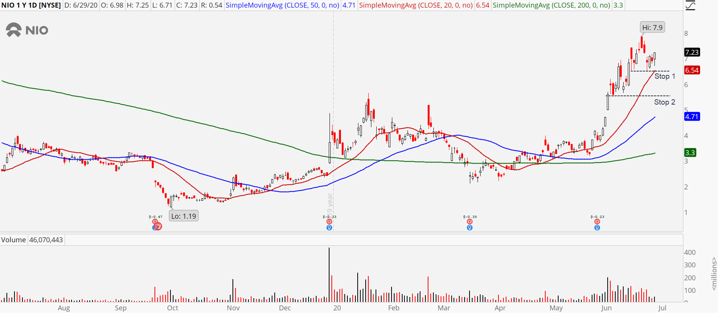Viewport: 718px width, 313px height.
Task: Click the H: 7.25 high value
Action: point(137,5)
